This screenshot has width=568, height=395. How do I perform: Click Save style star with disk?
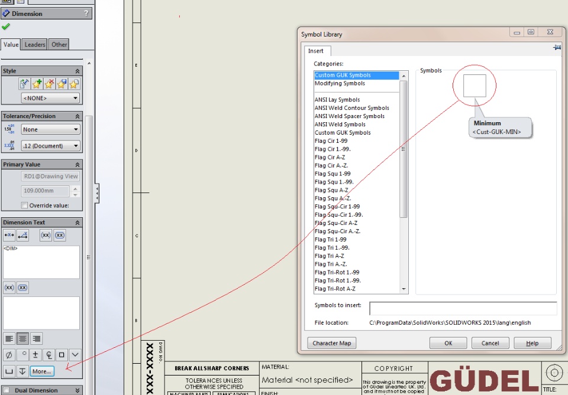[x=61, y=84]
